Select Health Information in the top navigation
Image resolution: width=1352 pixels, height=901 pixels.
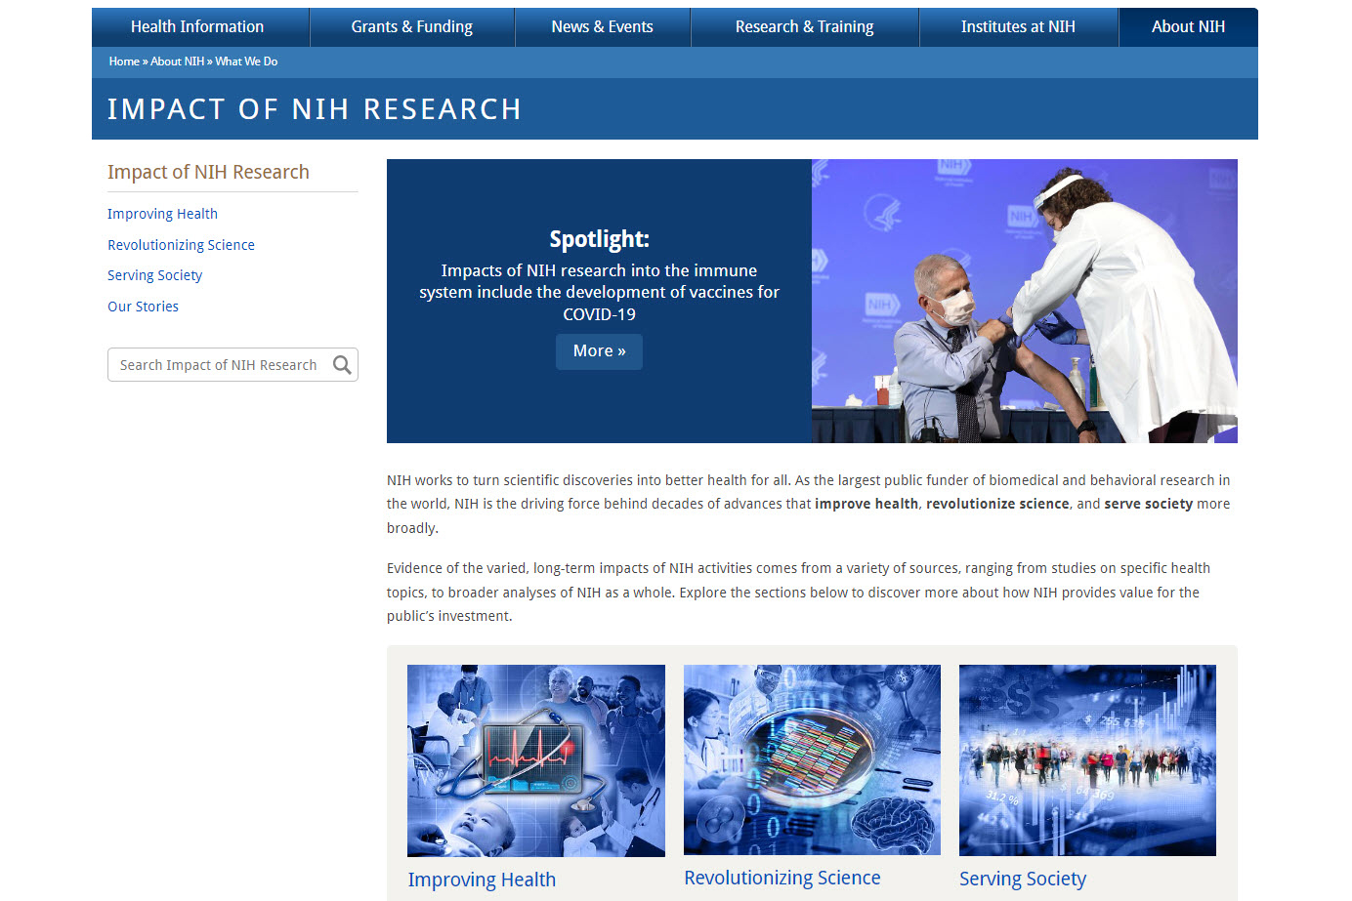point(199,26)
